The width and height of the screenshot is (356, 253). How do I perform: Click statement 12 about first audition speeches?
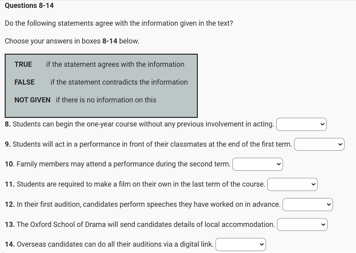[143, 204]
